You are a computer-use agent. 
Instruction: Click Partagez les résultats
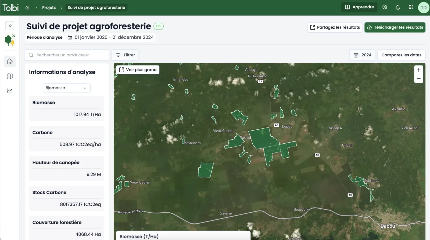pyautogui.click(x=335, y=27)
